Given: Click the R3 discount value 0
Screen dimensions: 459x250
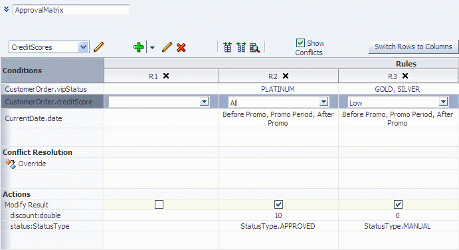Looking at the screenshot, I should tap(397, 215).
